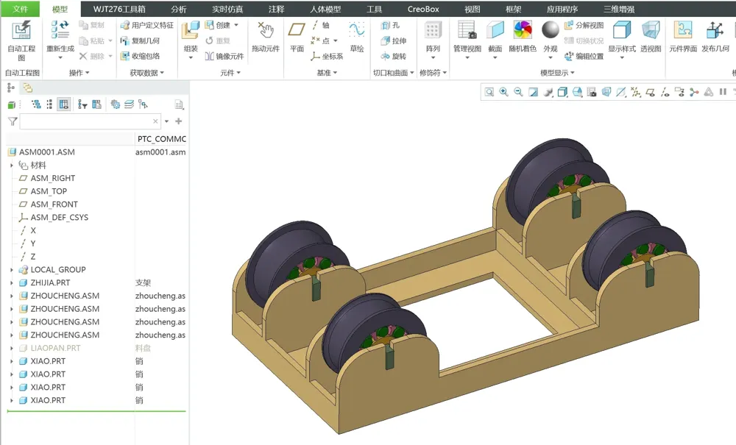The image size is (736, 445).
Task: Toggle tree columns display button
Action: [x=64, y=104]
